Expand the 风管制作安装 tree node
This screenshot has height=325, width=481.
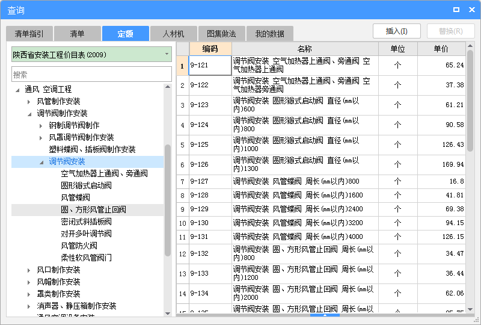(x=29, y=102)
